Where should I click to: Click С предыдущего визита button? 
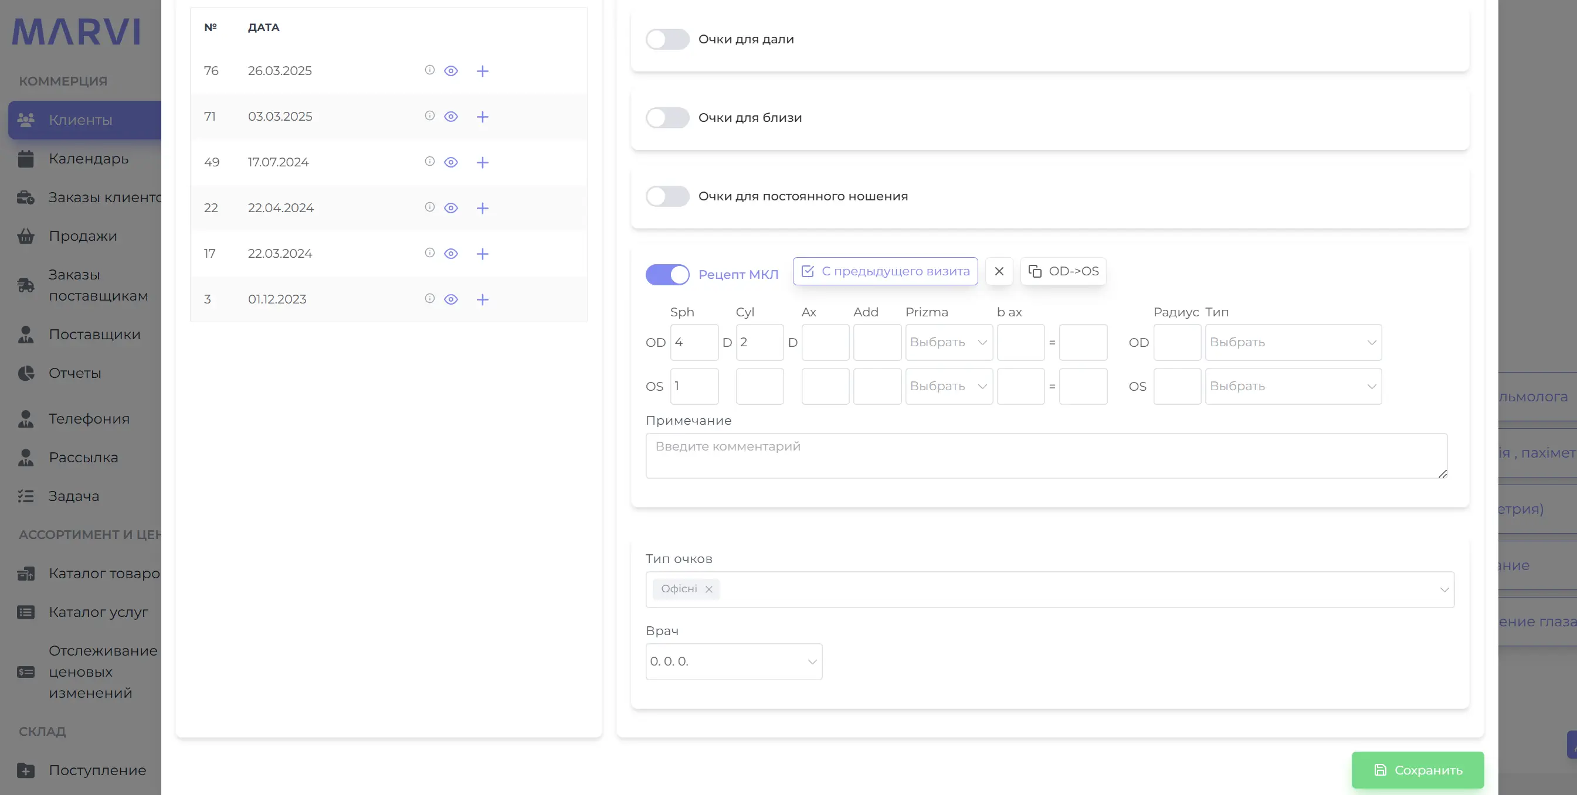coord(885,271)
